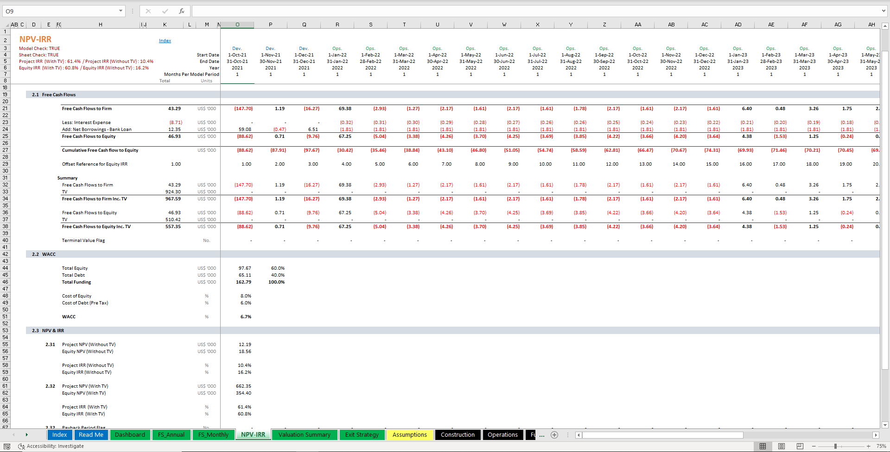
Task: Click the Insert Function (fx) icon
Action: point(181,11)
